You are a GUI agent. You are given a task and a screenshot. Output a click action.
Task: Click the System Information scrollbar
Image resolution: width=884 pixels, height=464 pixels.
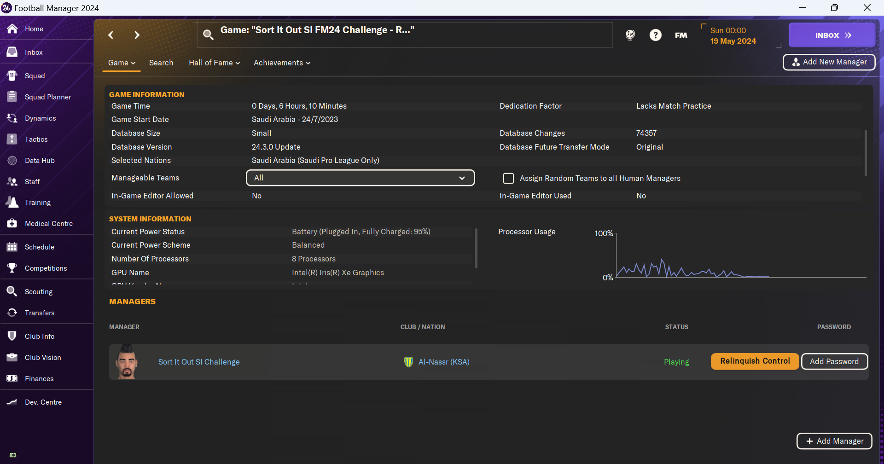(476, 249)
